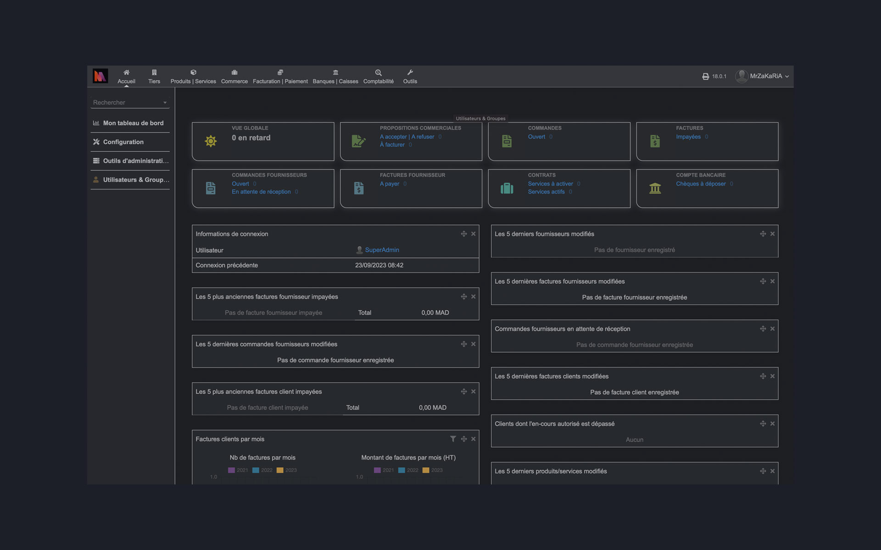Click the bank building icon in Compte Bancaire card

click(655, 188)
